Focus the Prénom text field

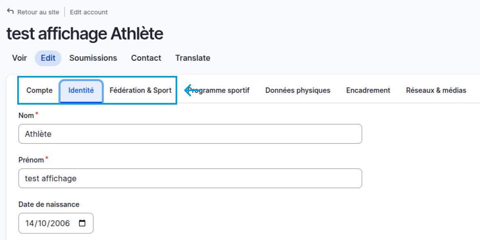190,178
